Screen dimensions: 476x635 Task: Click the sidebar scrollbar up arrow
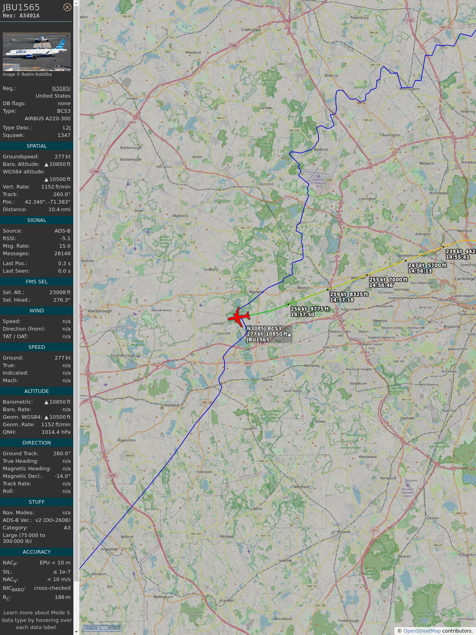76,3
